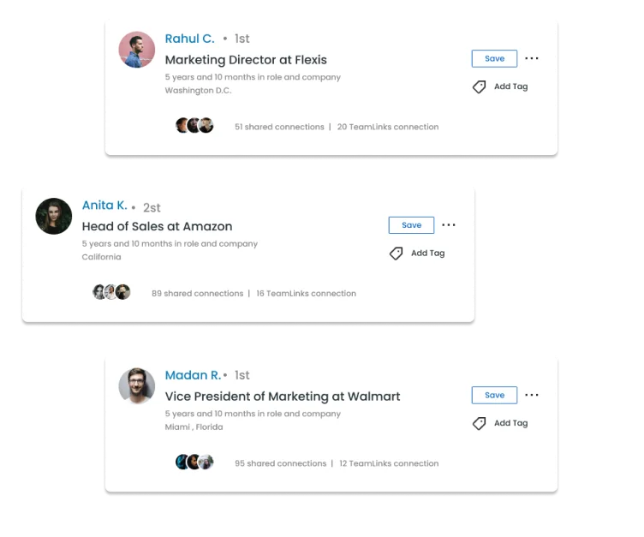644x537 pixels.
Task: Click Rahul C.'s profile photo
Action: (x=137, y=50)
